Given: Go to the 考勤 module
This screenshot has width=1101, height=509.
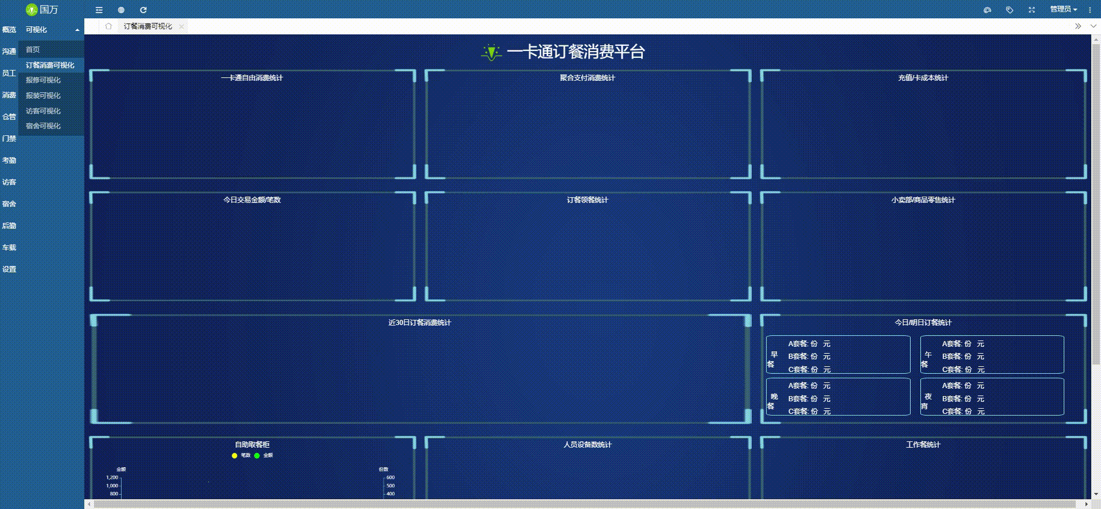Looking at the screenshot, I should (x=9, y=160).
